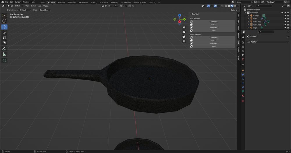The height and width of the screenshot is (153, 291).
Task: Switch to the Shading workspace tab
Action: point(94,2)
